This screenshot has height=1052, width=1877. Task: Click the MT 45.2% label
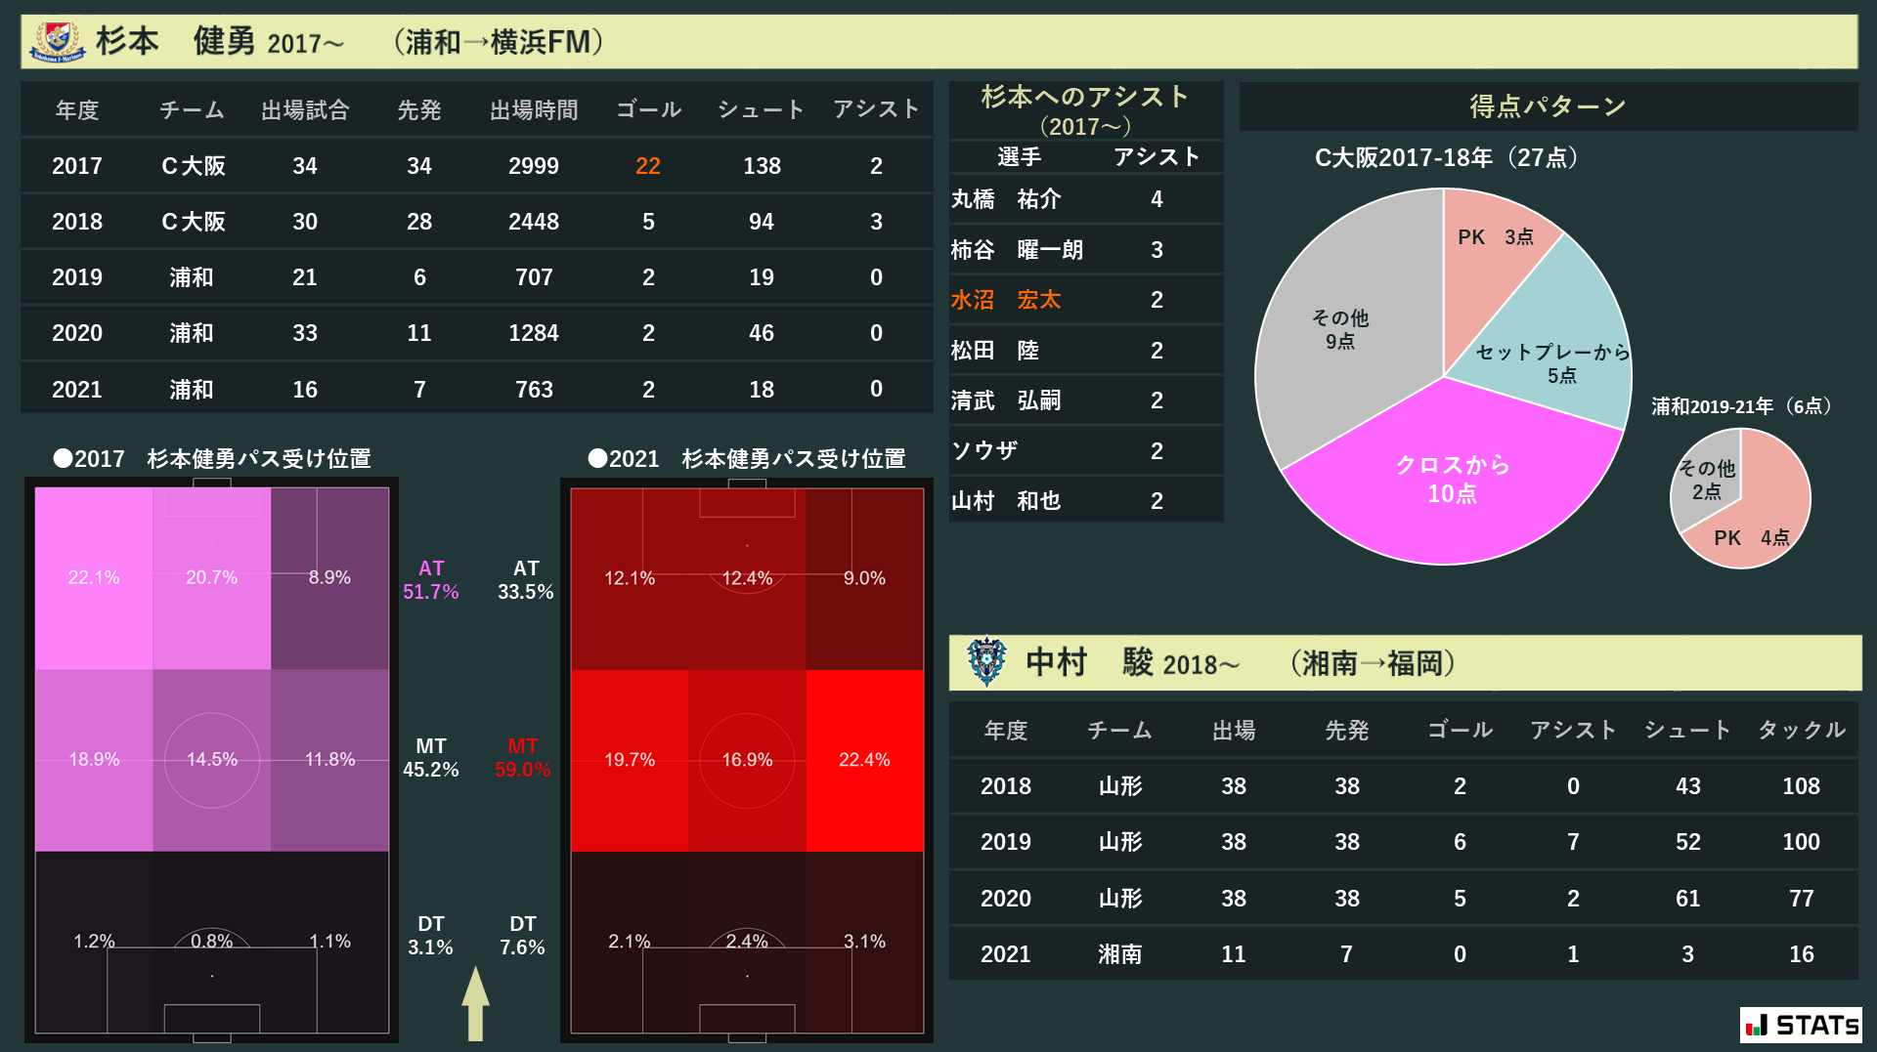[x=431, y=758]
